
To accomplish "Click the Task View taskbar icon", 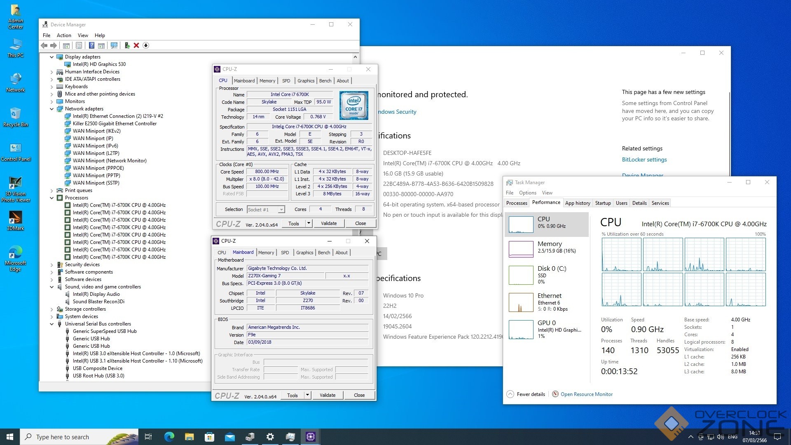I will (148, 437).
